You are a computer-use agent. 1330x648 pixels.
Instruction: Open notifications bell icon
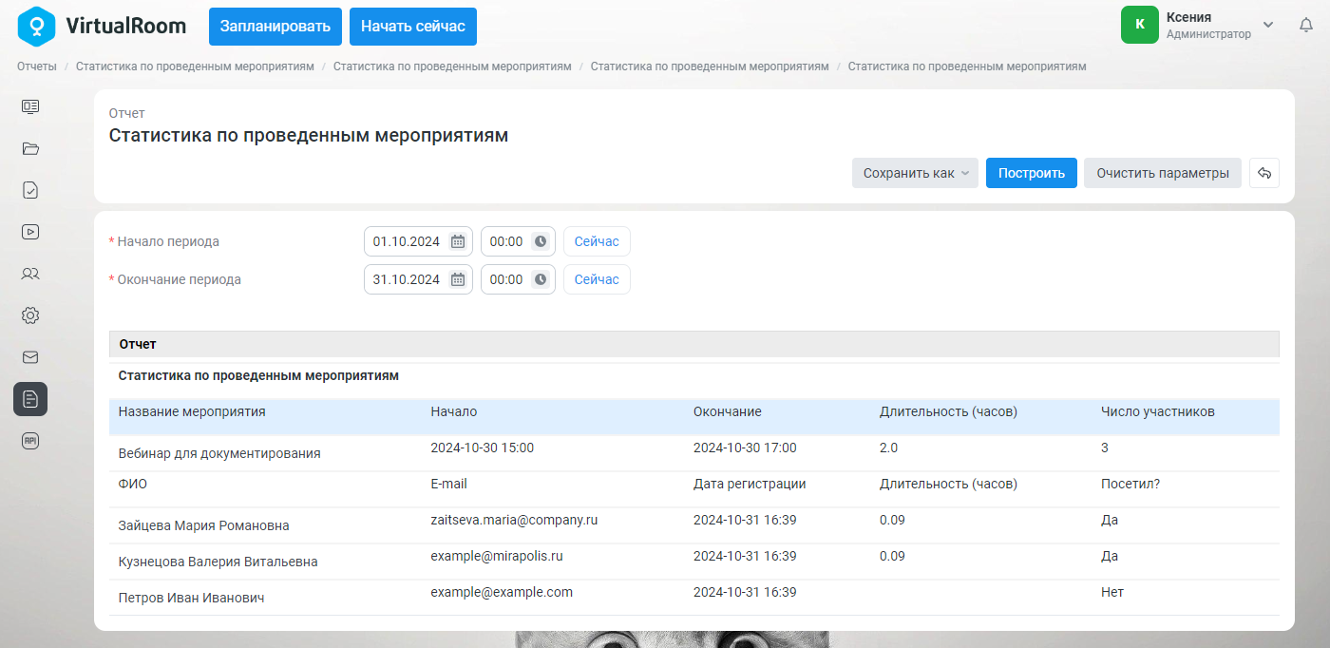[x=1306, y=26]
